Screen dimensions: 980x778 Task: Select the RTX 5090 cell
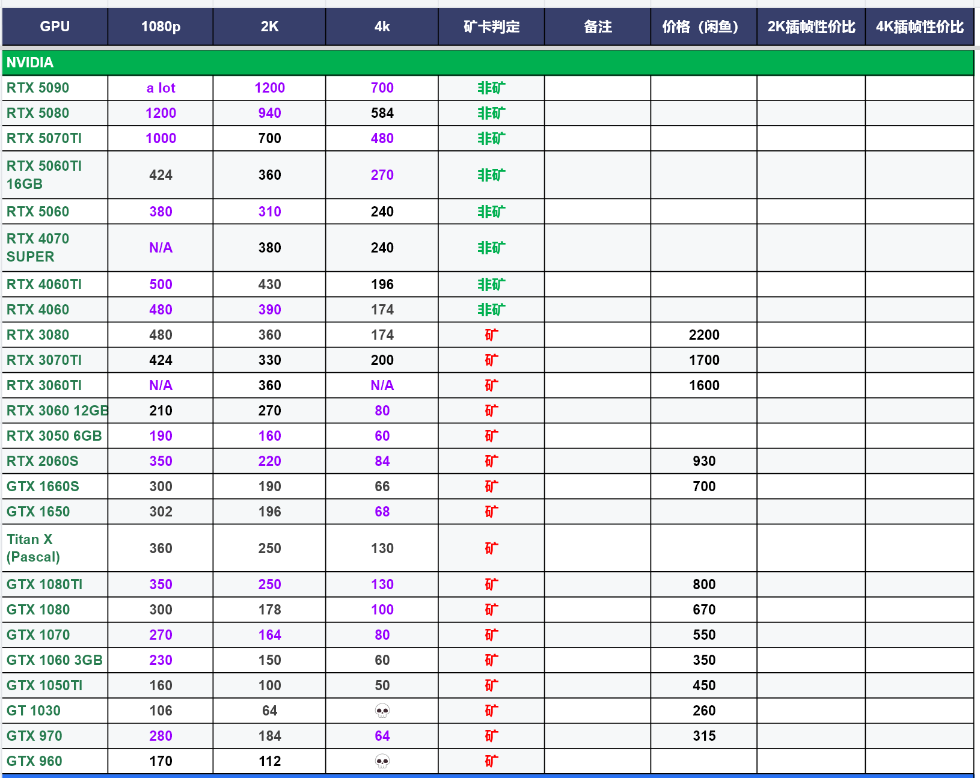55,88
